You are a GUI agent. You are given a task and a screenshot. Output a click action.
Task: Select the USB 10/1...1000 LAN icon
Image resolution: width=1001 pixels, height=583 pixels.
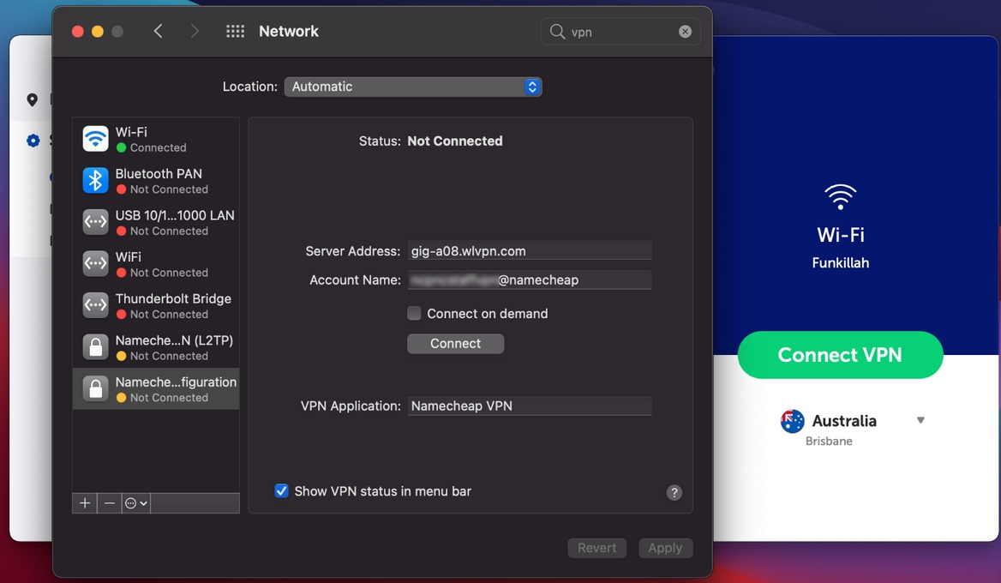point(96,221)
